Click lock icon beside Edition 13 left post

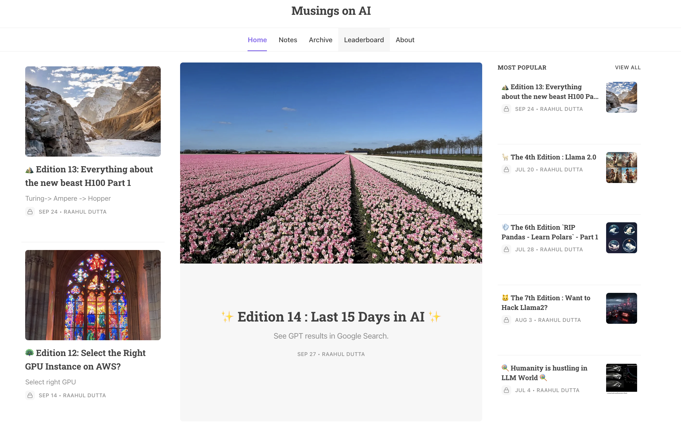[x=30, y=212]
